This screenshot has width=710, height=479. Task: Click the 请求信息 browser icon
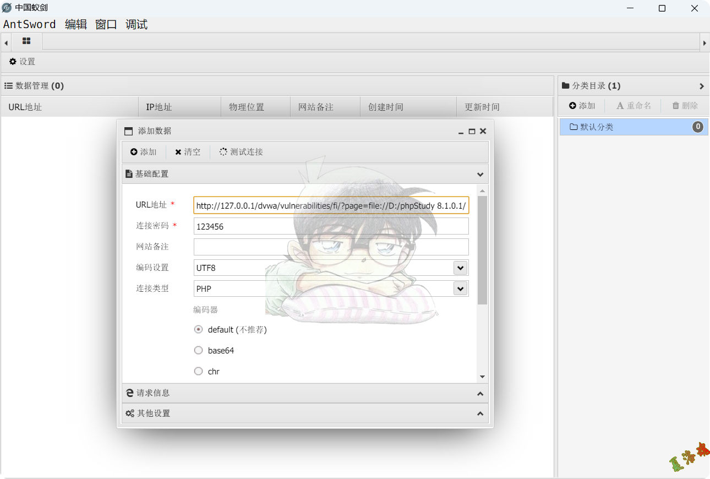[130, 393]
